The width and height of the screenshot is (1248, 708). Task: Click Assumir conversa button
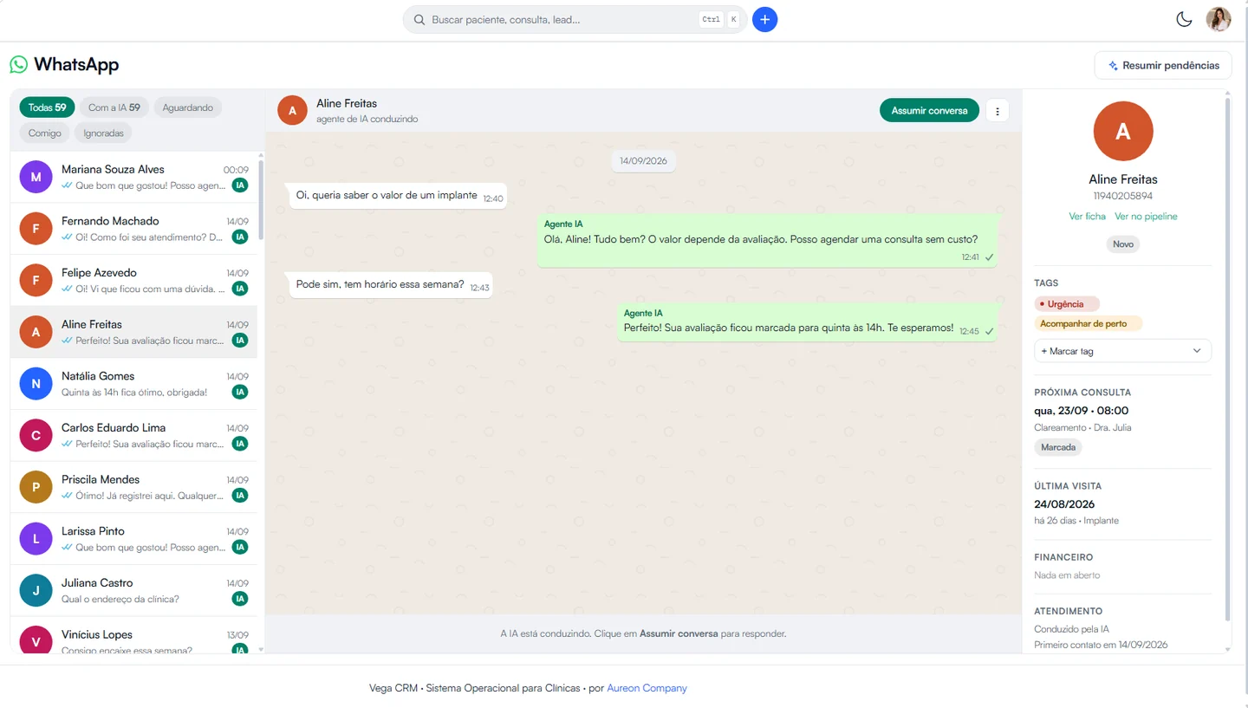[x=929, y=111]
